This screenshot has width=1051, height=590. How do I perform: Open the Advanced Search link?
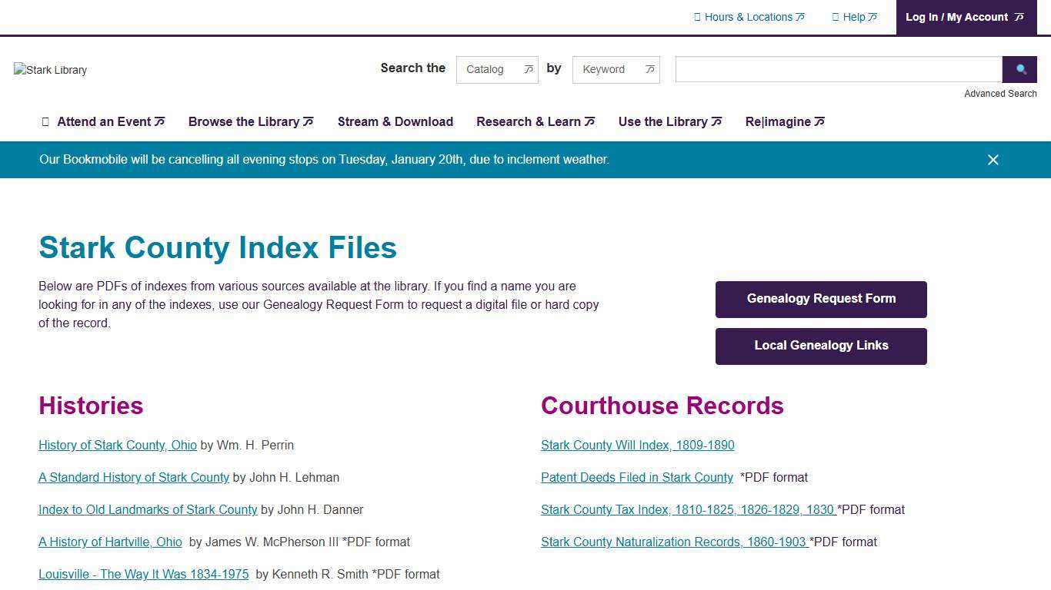1000,93
